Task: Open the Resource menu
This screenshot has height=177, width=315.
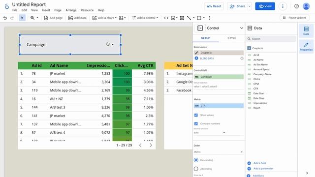Action: [x=87, y=10]
